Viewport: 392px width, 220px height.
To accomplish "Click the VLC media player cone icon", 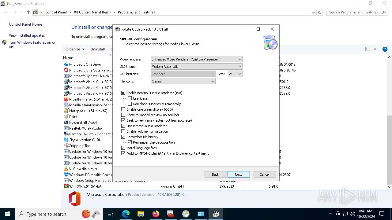I will click(x=66, y=169).
